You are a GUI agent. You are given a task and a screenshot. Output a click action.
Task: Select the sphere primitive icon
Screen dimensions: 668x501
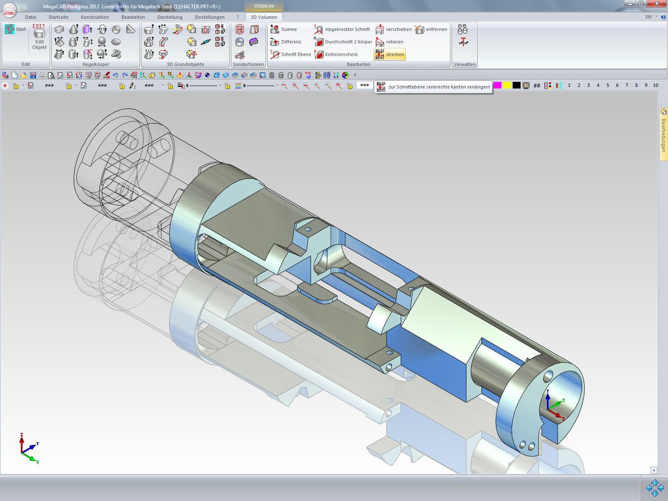102,42
